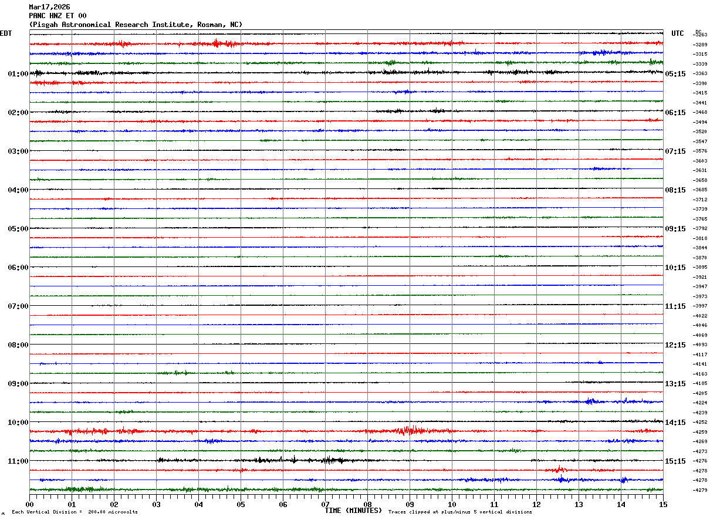The width and height of the screenshot is (710, 520).
Task: Click the 09:15 UTC time label
Action: tap(675, 229)
